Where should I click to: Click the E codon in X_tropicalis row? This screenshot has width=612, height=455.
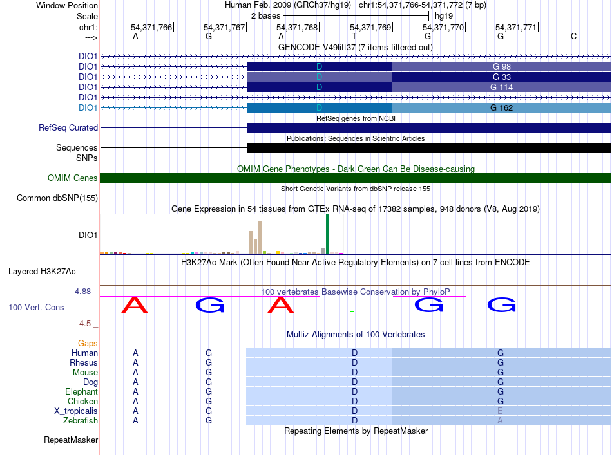(x=500, y=411)
